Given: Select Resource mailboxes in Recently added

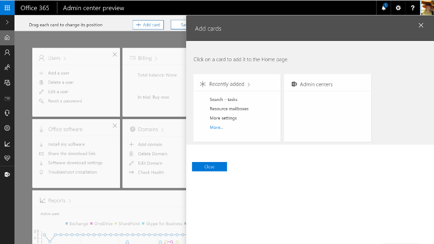Looking at the screenshot, I should [229, 108].
